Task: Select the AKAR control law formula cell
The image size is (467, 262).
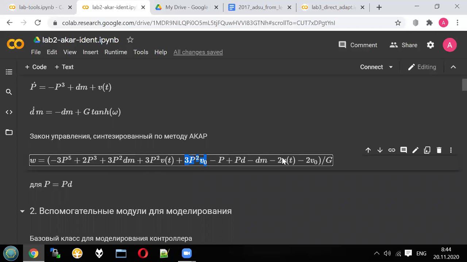Action: pos(181,160)
